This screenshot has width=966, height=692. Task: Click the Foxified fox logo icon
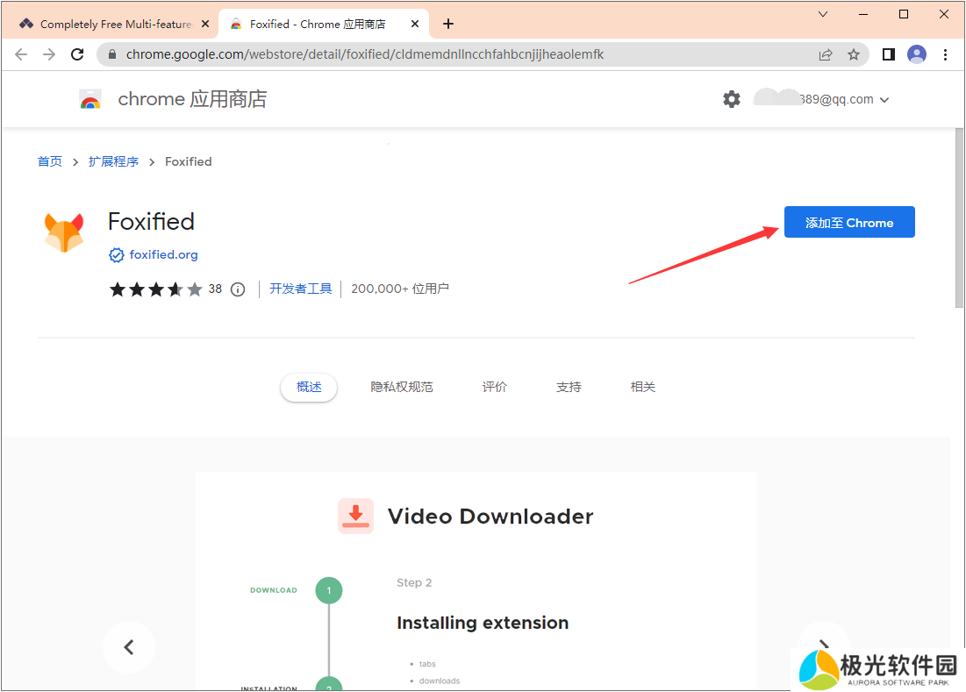[x=64, y=232]
